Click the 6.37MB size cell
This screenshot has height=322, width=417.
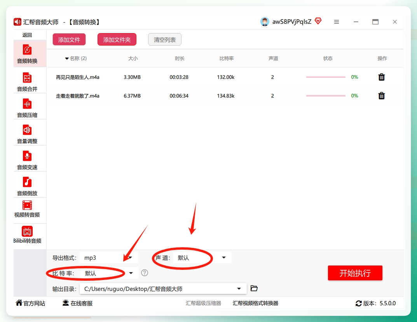tap(132, 96)
